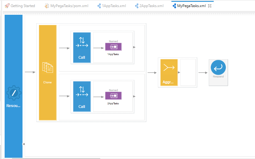This screenshot has width=255, height=159.
Task: Select the 2AppTasks named endpoint icon
Action: pos(113,96)
